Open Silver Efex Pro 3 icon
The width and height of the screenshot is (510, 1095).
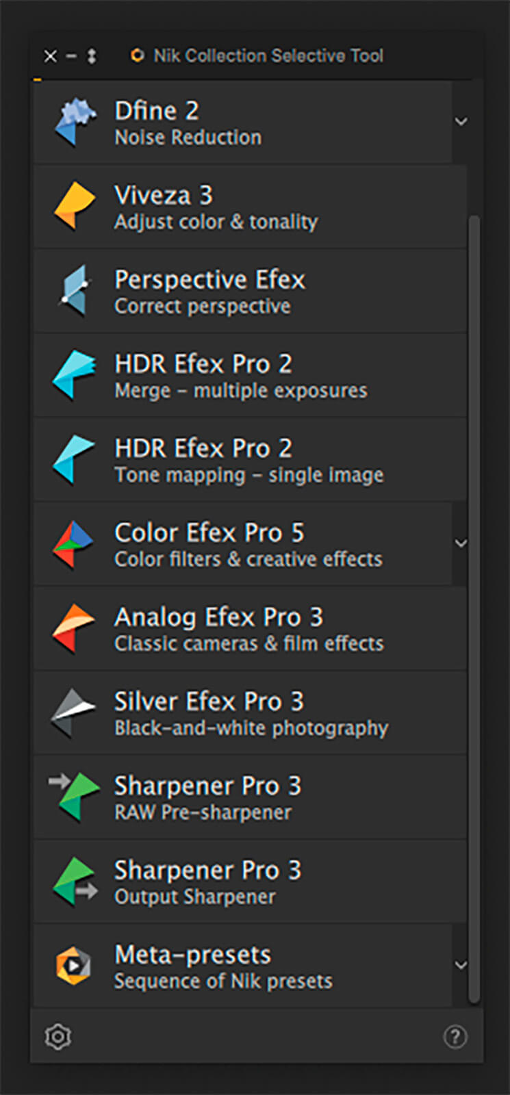[x=74, y=714]
